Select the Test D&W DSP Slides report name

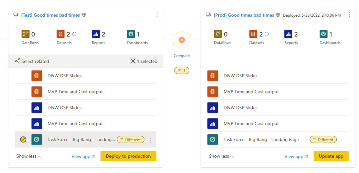pos(65,108)
